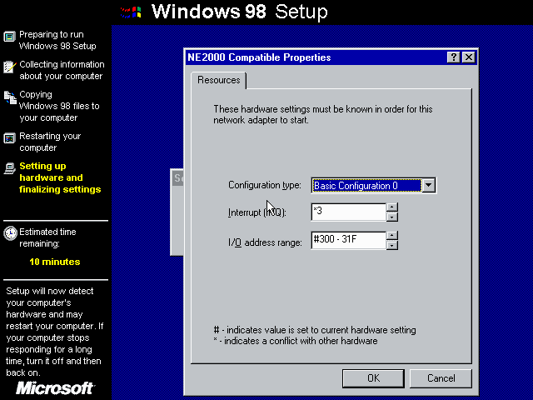Click the Interrupt (IRQ) field showing *3
This screenshot has width=533, height=400.
tap(349, 212)
